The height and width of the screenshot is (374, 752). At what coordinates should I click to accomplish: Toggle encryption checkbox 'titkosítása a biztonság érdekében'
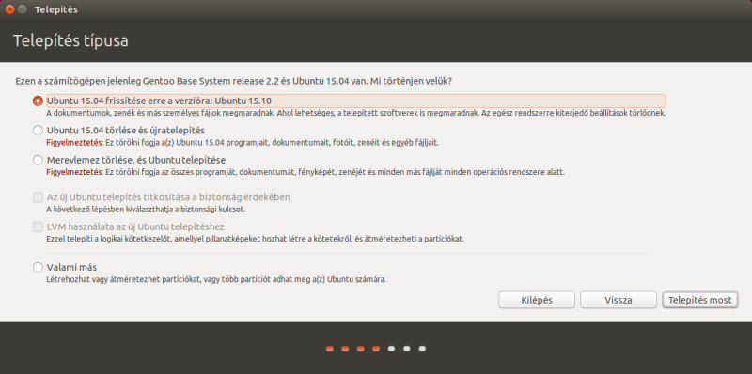coord(38,197)
